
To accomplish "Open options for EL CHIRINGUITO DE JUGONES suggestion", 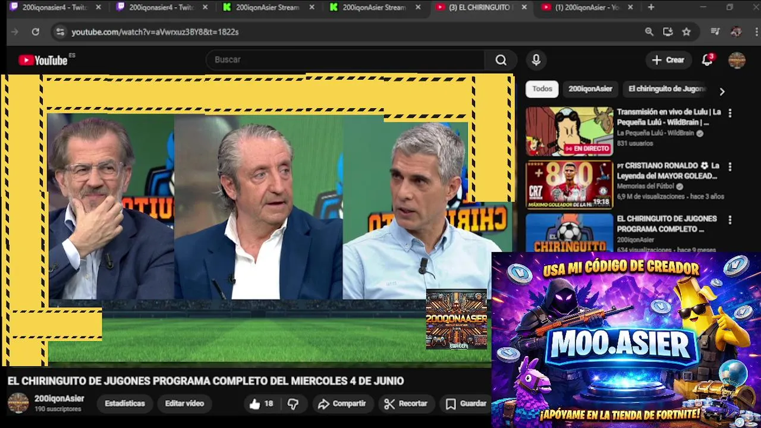I will click(730, 220).
